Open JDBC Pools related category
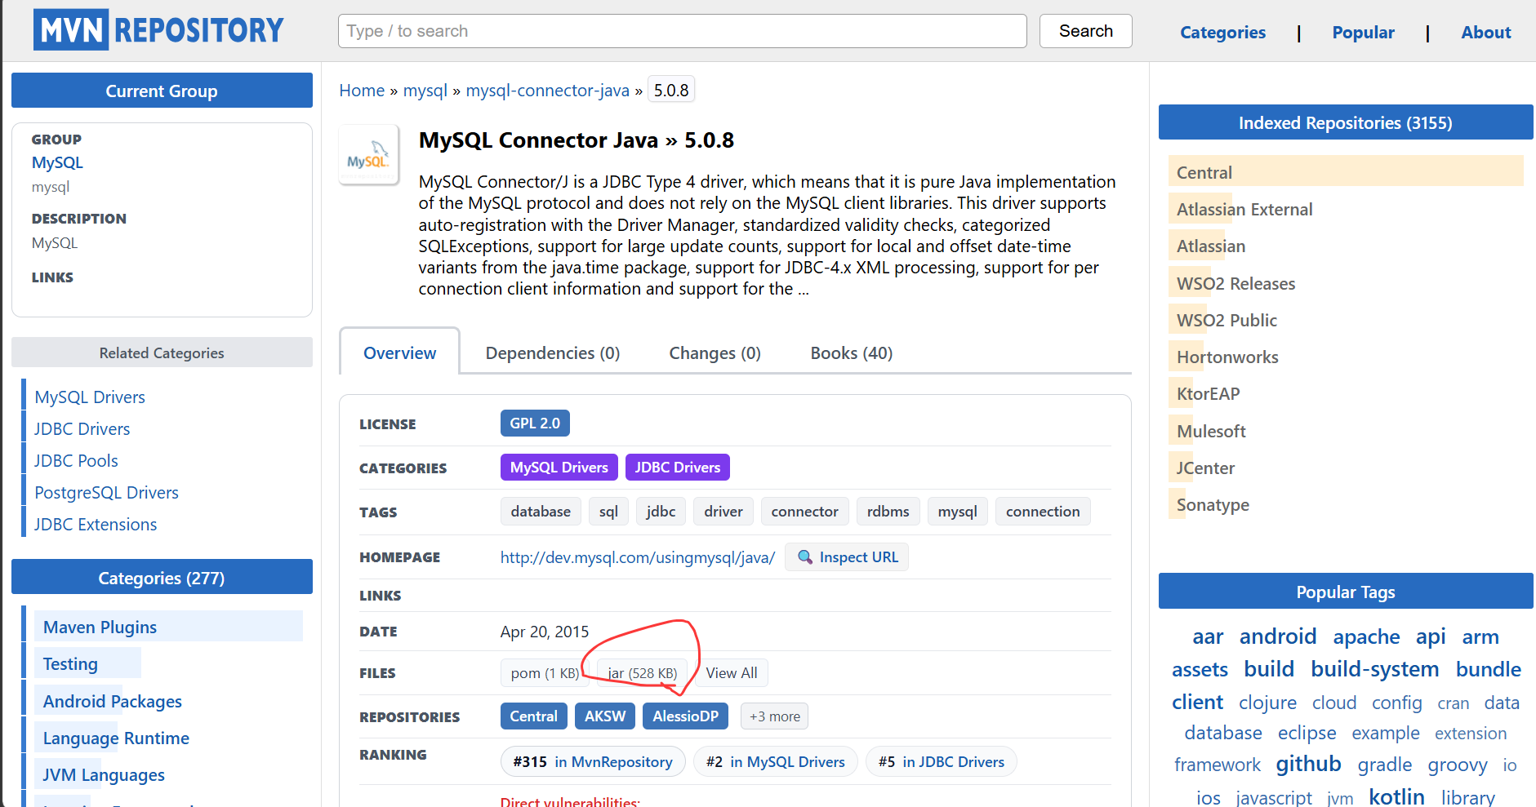Screen dimensions: 1536x807 (76, 461)
